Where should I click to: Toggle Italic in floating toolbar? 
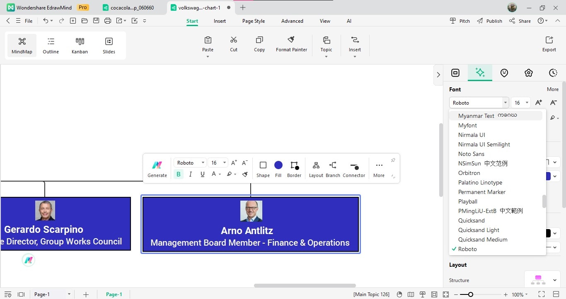(x=191, y=174)
